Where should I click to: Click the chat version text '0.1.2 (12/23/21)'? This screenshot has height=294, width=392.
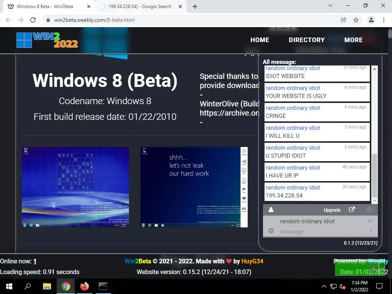coord(361,243)
